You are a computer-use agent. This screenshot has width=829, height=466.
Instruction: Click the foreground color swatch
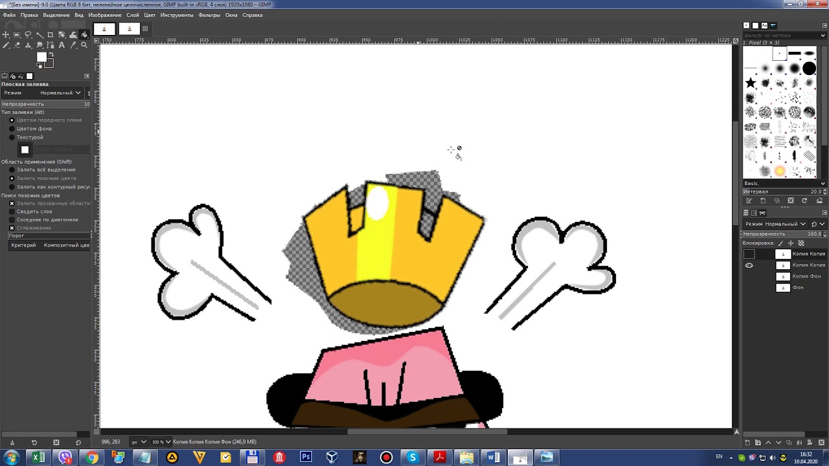click(41, 57)
